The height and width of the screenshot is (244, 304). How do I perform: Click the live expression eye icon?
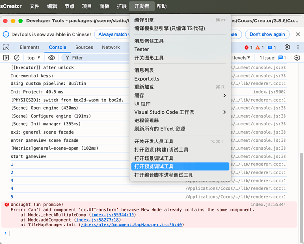(x=51, y=58)
